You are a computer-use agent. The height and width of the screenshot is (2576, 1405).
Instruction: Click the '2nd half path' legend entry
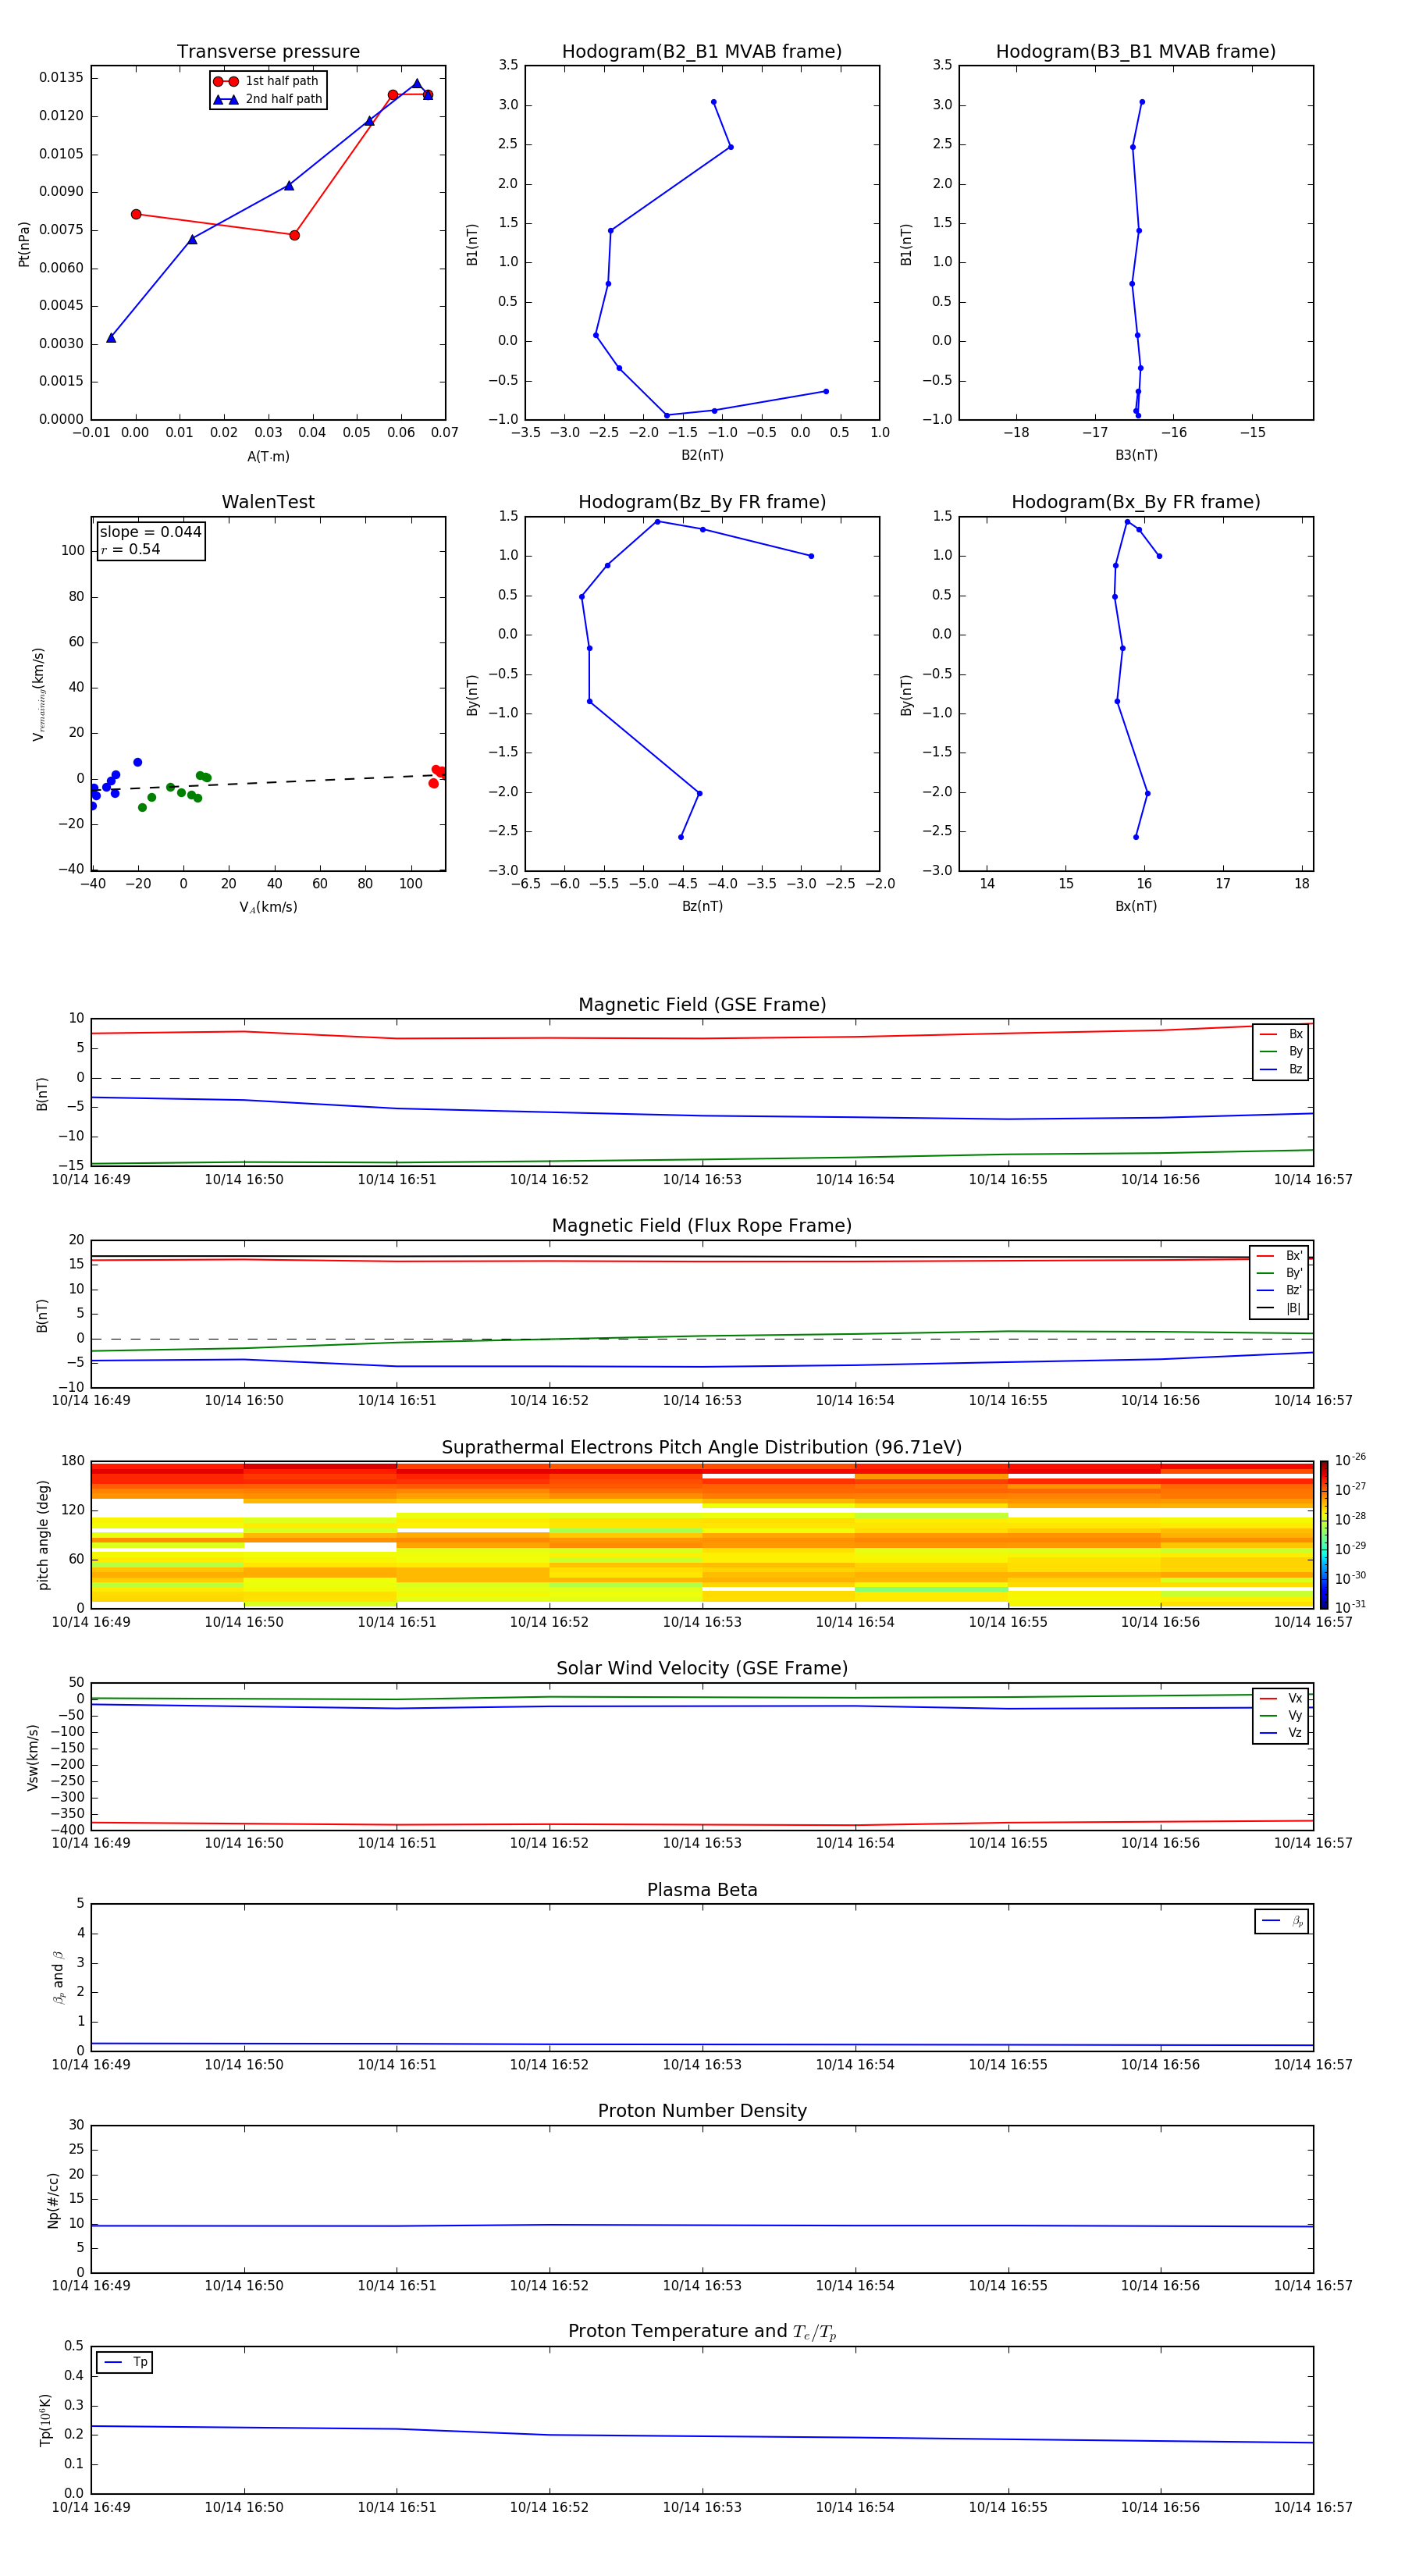(x=268, y=99)
